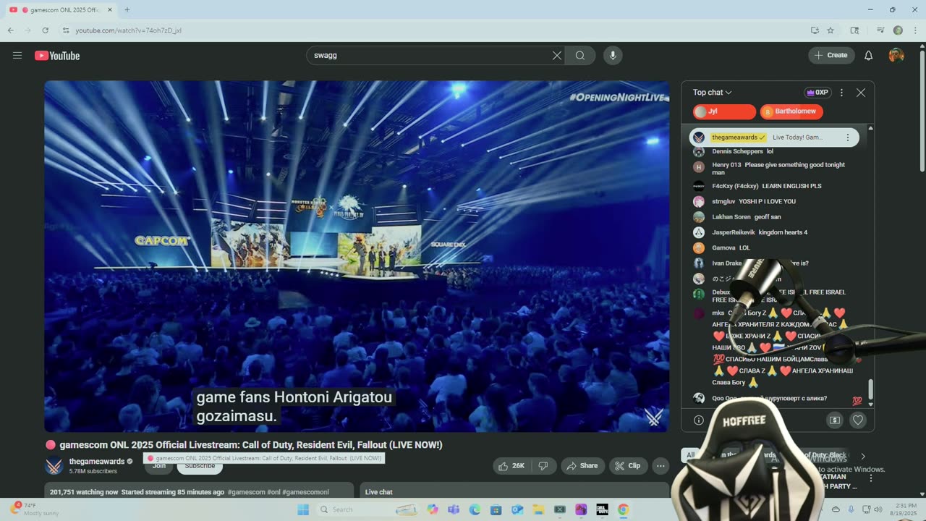Click the Chrome address bar URL
This screenshot has width=926, height=521.
click(129, 30)
